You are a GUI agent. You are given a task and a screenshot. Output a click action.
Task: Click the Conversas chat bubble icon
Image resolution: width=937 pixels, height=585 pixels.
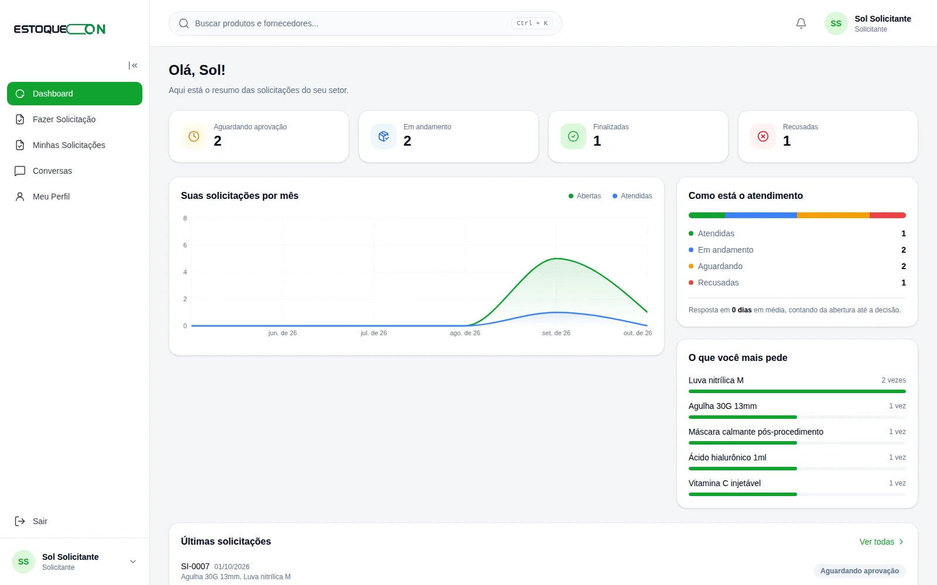pyautogui.click(x=20, y=171)
